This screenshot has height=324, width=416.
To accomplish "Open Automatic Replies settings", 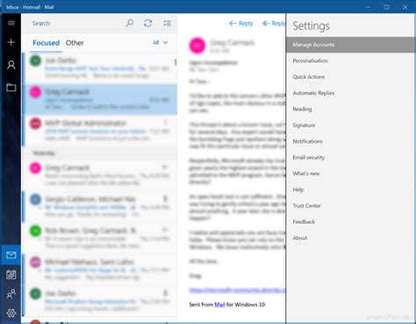I will coord(313,93).
